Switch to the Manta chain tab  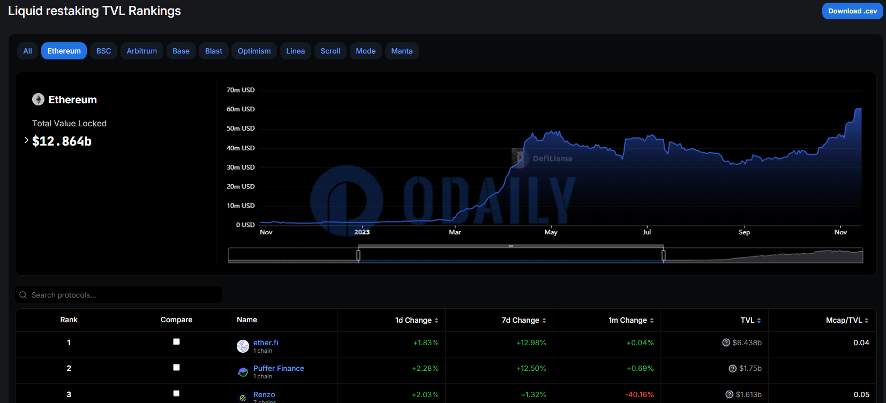402,51
